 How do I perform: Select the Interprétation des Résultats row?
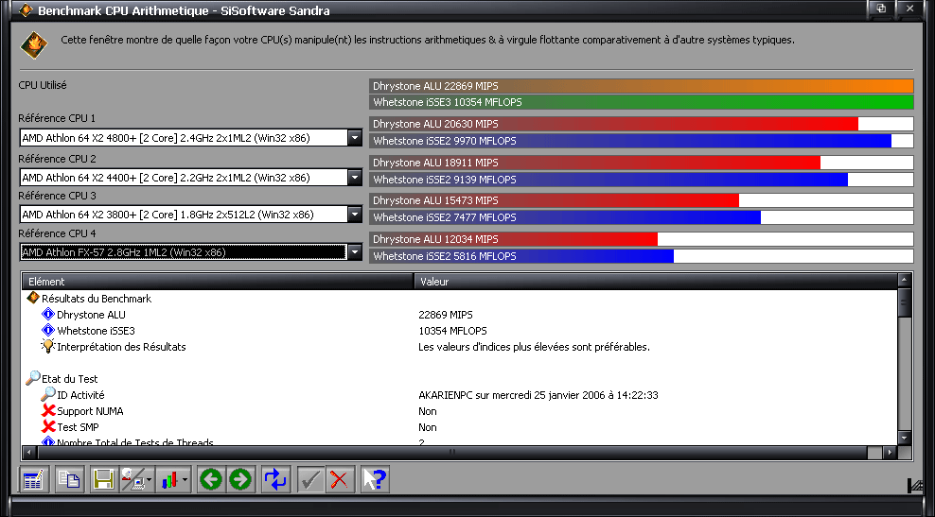pyautogui.click(x=121, y=347)
